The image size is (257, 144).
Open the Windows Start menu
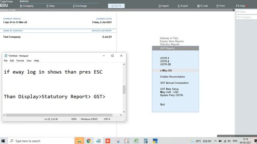pyautogui.click(x=3, y=141)
